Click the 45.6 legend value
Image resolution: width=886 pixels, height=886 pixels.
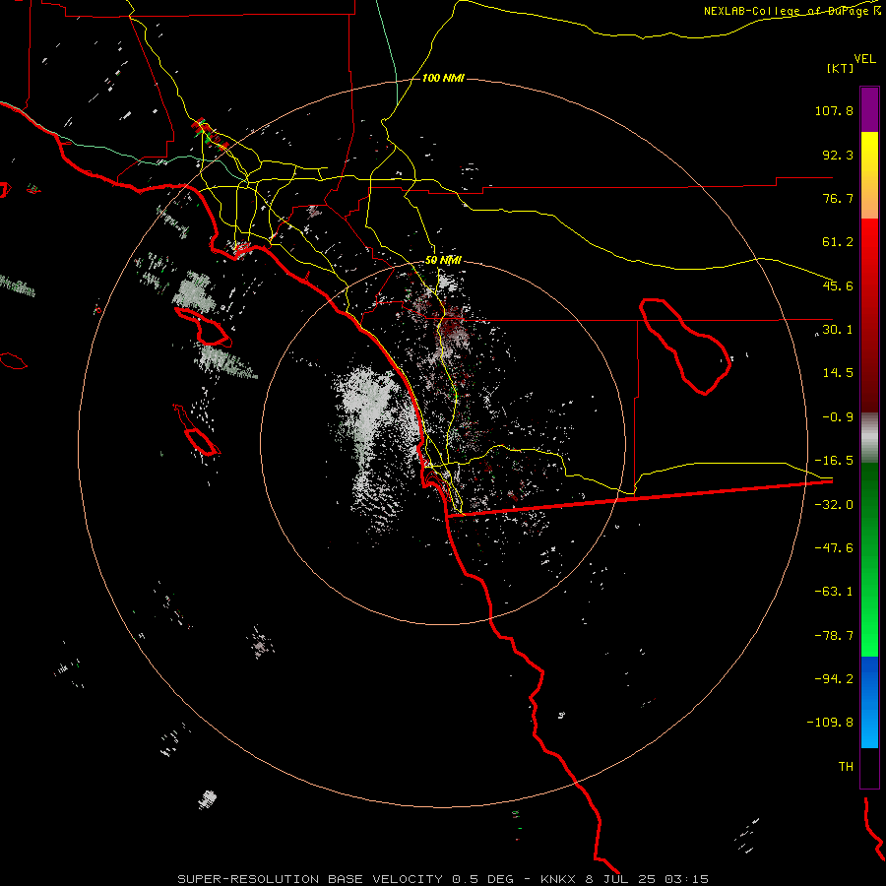[x=838, y=285]
